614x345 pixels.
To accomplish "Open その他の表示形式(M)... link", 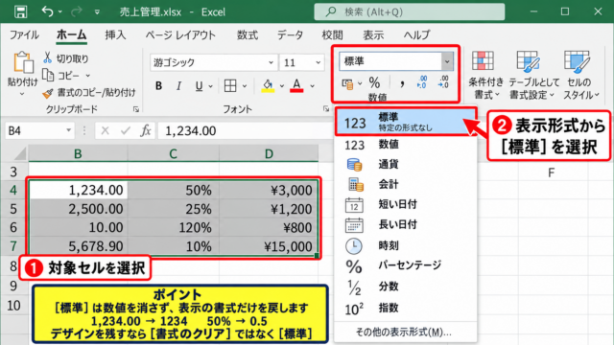I will (403, 333).
